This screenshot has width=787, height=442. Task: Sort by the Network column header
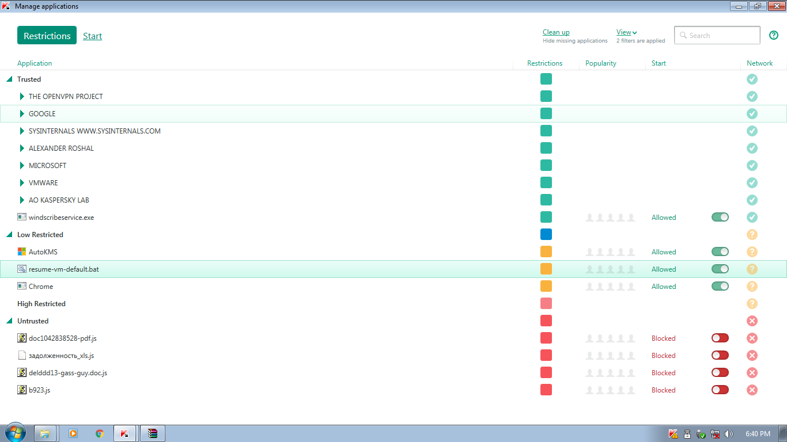coord(760,63)
